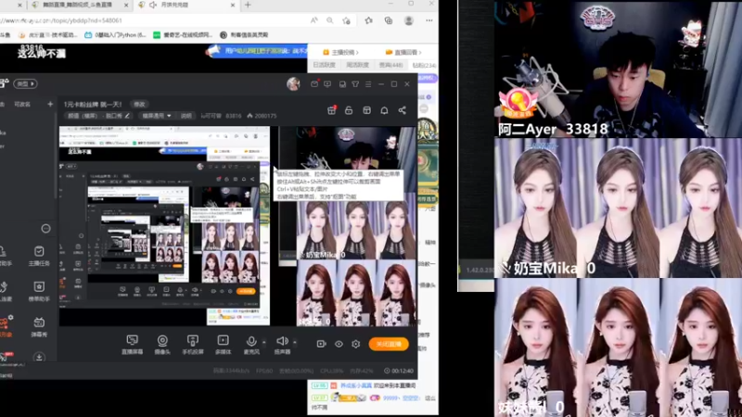742x417 pixels.
Task: Open the skin shirt icon
Action: (x=355, y=83)
